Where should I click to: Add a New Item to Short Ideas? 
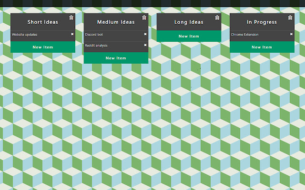point(43,47)
